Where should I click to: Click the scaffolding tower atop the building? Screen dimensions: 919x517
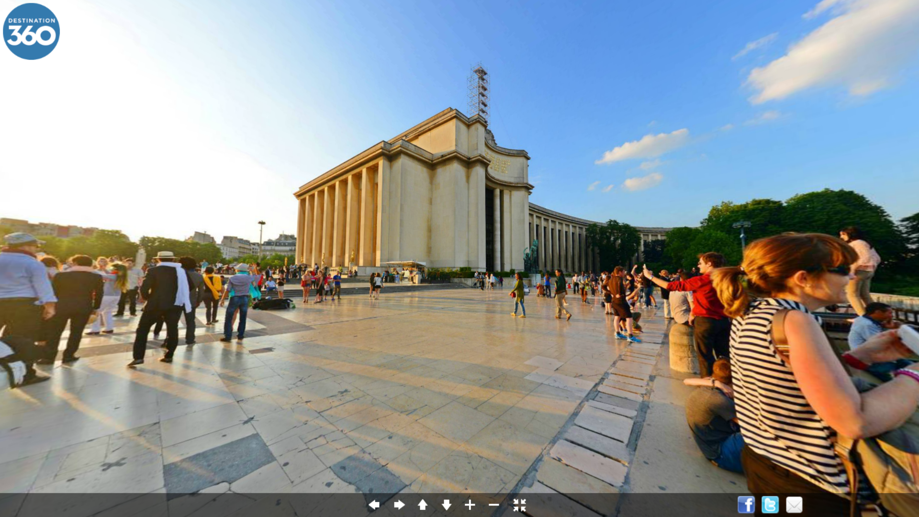pyautogui.click(x=479, y=91)
